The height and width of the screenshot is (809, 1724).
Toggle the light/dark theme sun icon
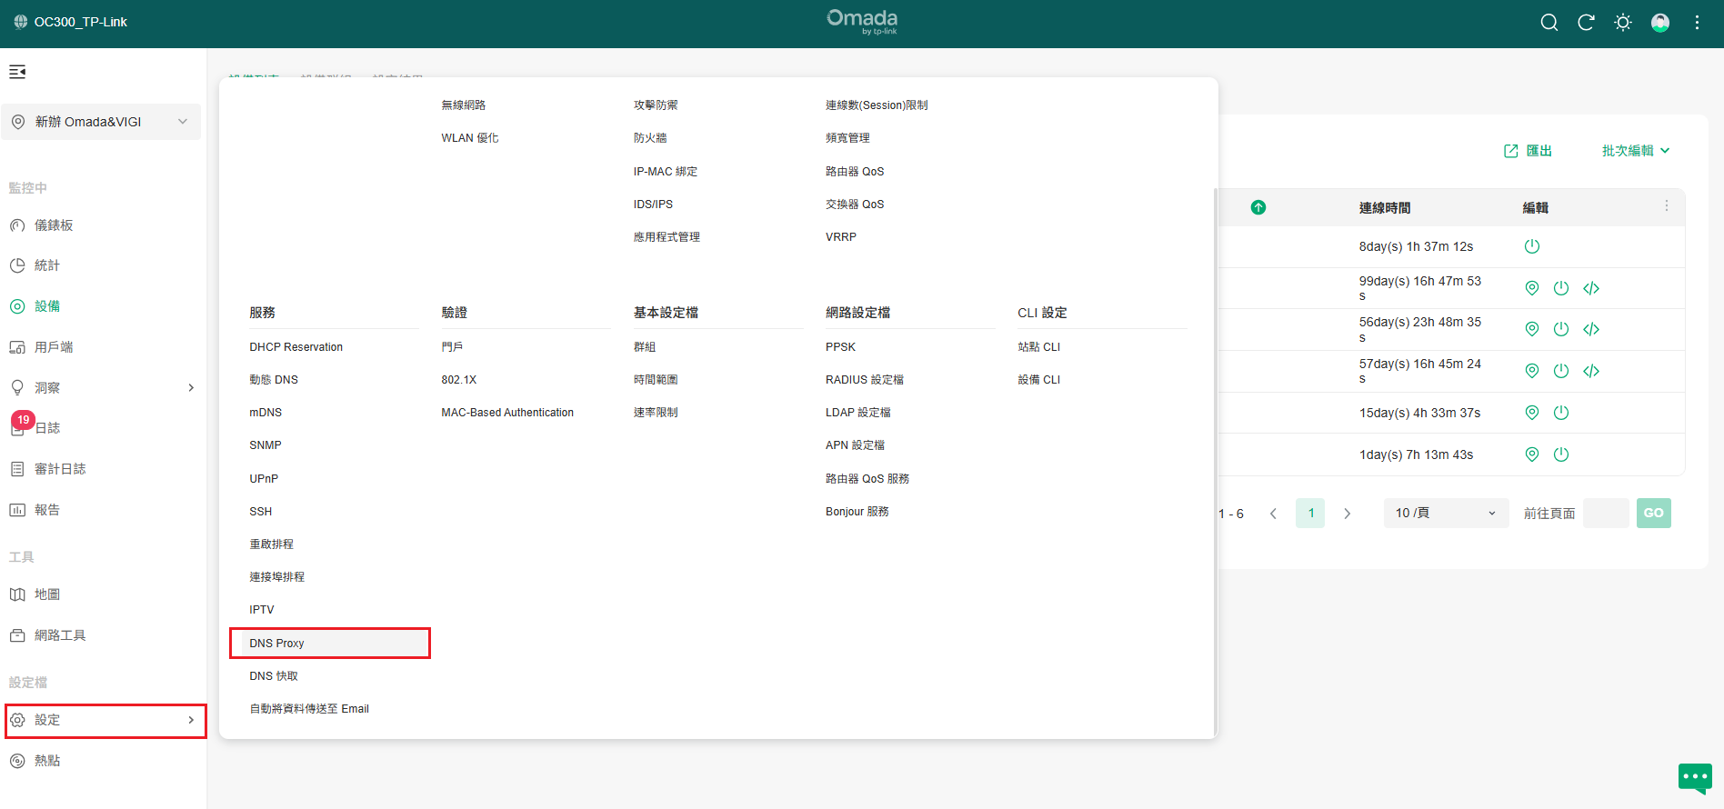(x=1623, y=23)
